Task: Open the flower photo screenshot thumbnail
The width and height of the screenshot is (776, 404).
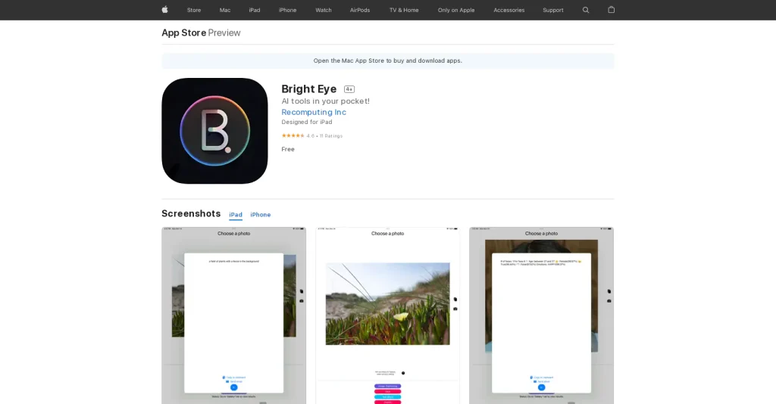Action: 387,315
